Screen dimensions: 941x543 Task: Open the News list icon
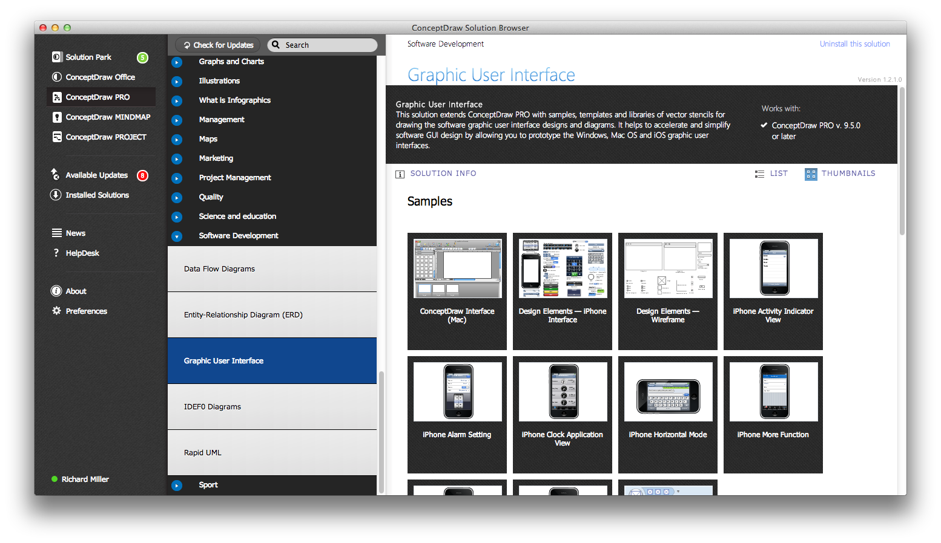click(x=57, y=233)
